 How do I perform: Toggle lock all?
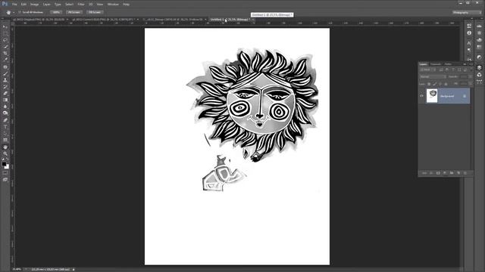tap(446, 84)
